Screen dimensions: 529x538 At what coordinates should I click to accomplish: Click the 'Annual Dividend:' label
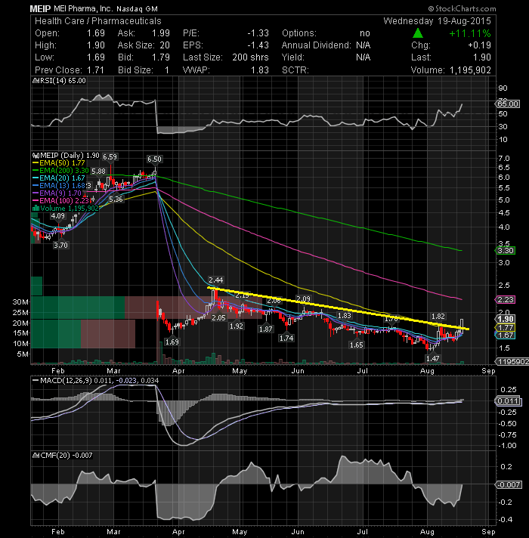[317, 45]
